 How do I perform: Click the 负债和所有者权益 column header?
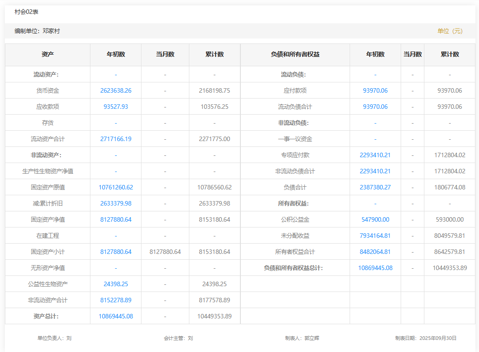coord(295,54)
